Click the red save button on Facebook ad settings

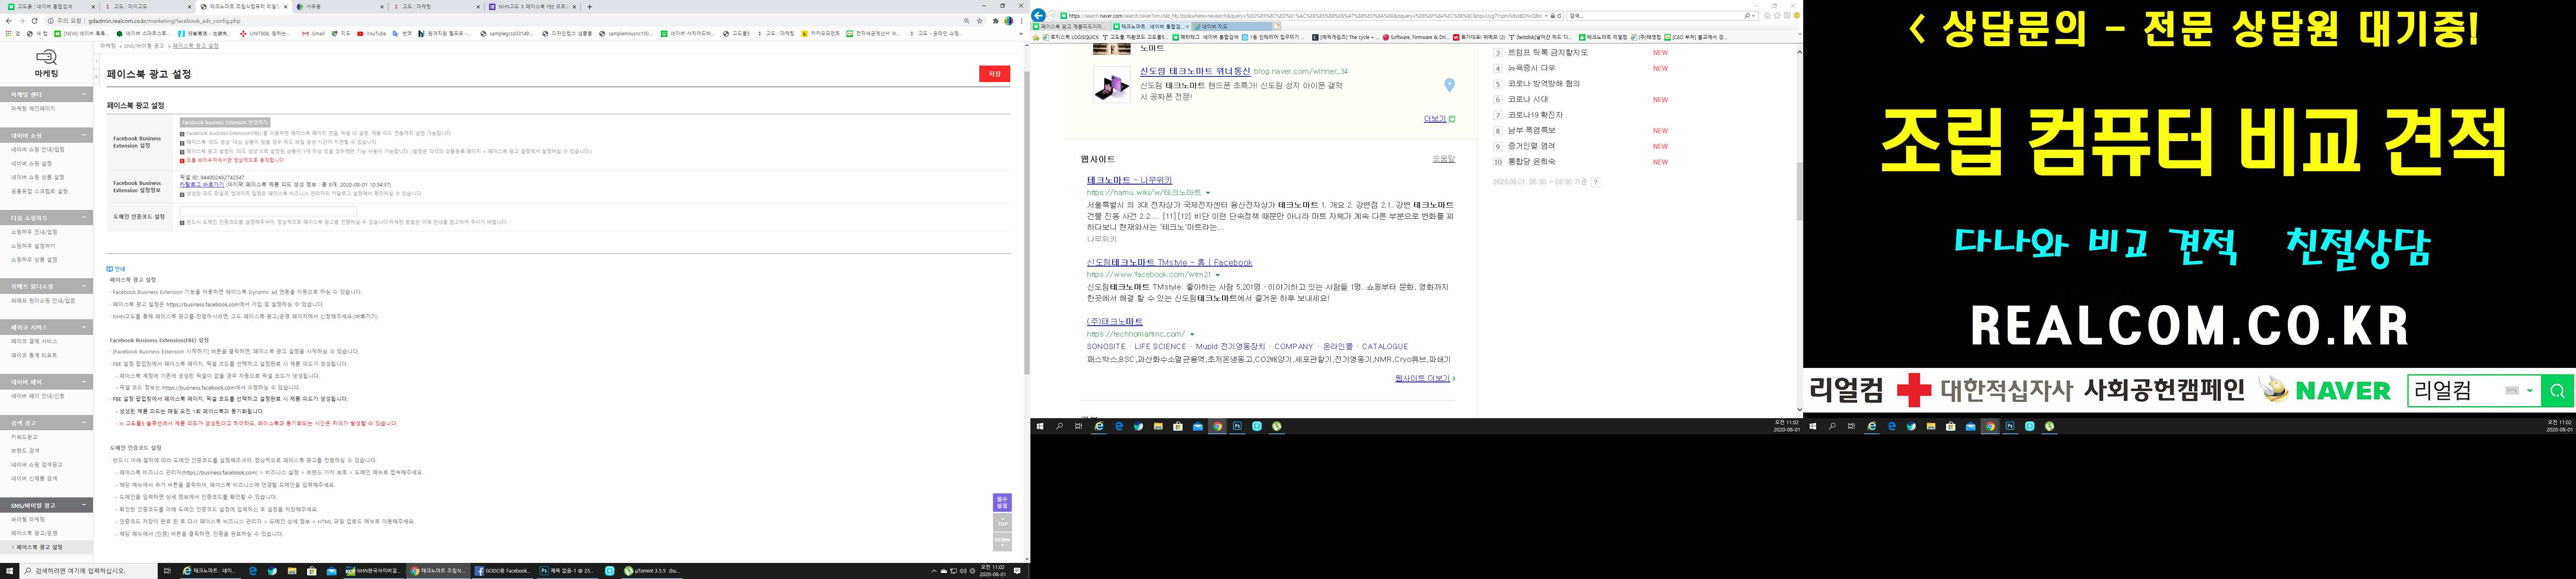[x=994, y=74]
